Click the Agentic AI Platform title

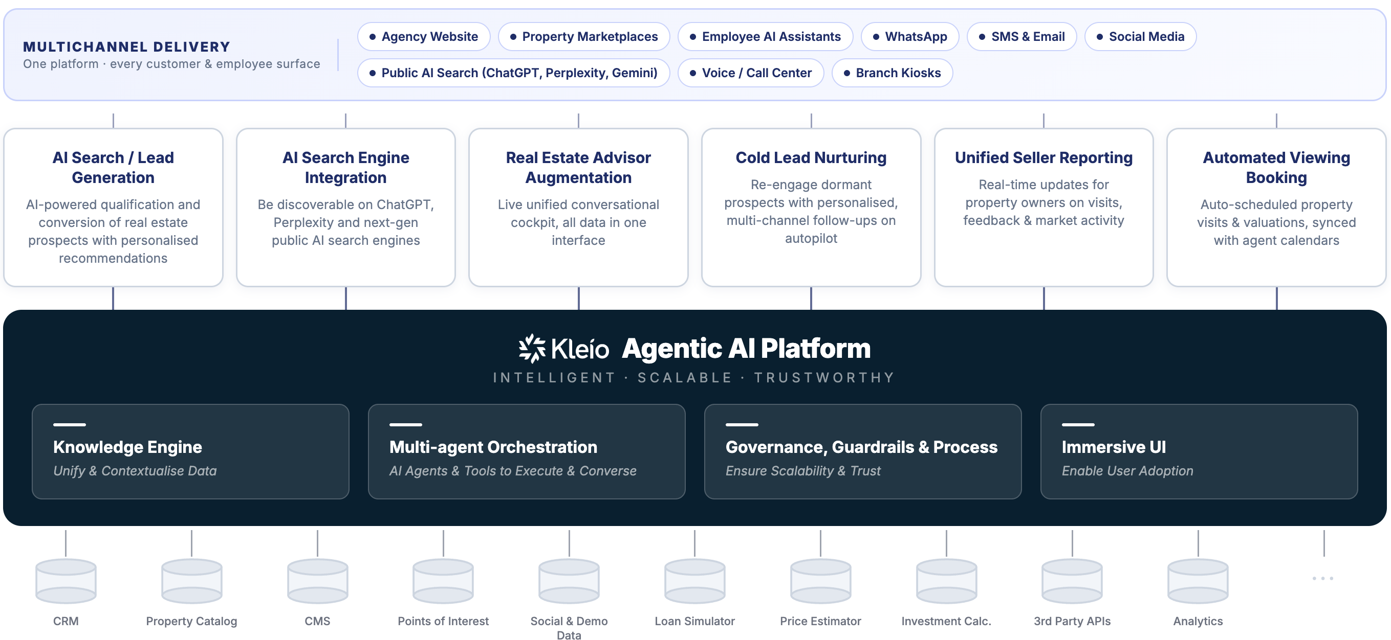pos(746,349)
